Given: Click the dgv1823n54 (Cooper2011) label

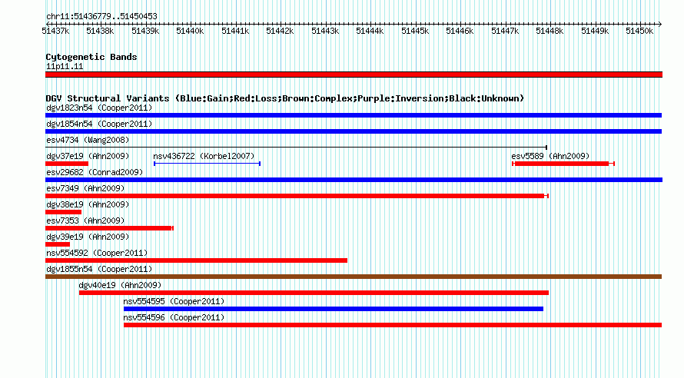Looking at the screenshot, I should 99,108.
